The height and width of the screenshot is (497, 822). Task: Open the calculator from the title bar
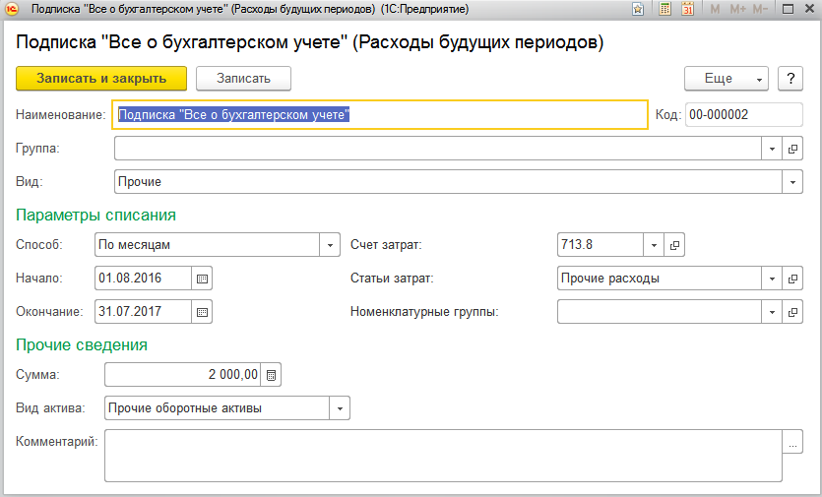(x=664, y=9)
